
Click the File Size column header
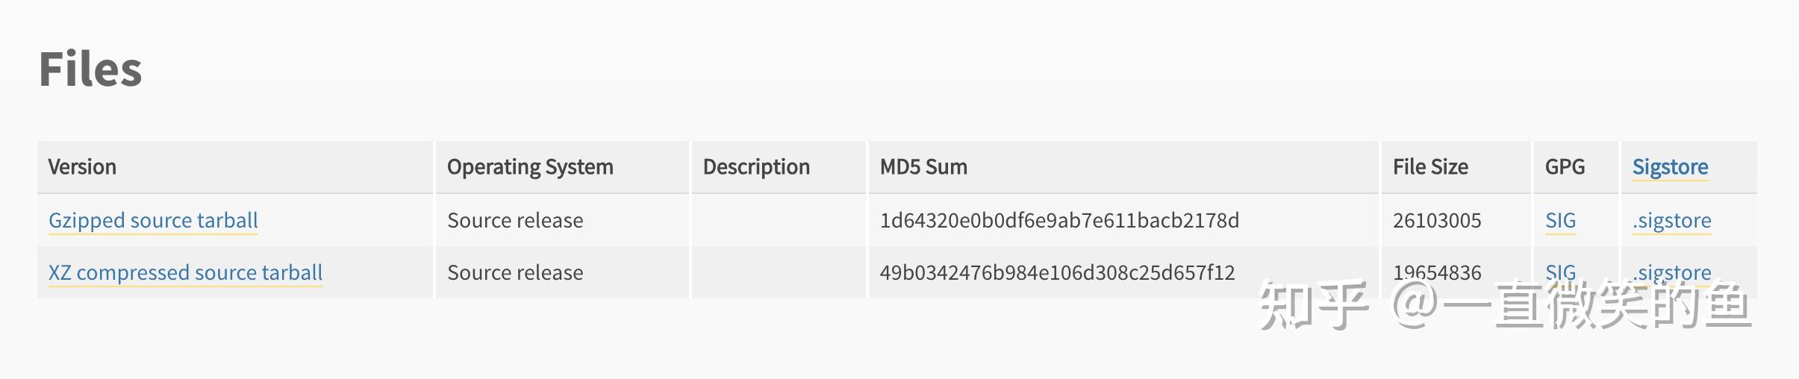[1430, 167]
